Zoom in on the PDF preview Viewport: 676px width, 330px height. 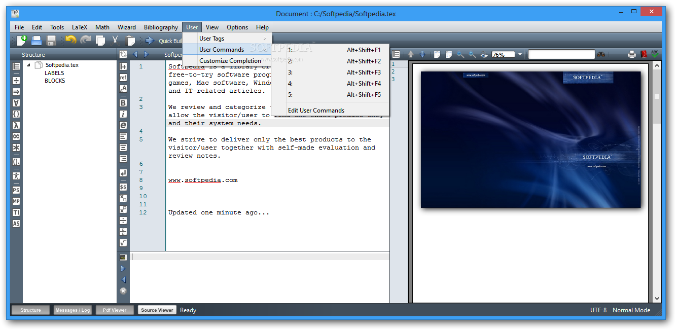pos(460,54)
